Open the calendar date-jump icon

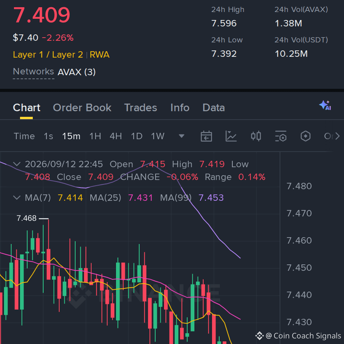pyautogui.click(x=206, y=136)
